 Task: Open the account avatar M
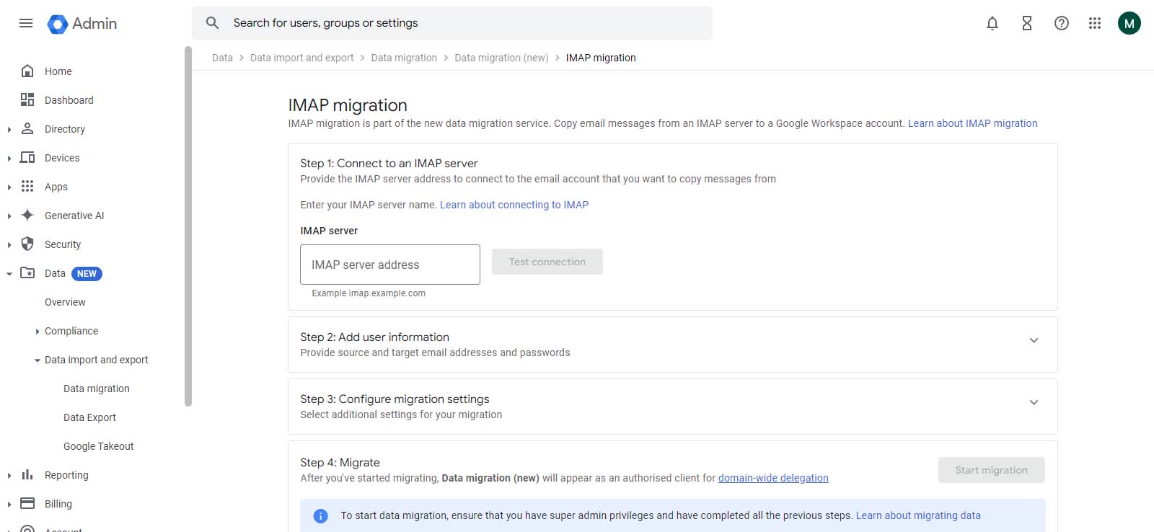pos(1129,23)
